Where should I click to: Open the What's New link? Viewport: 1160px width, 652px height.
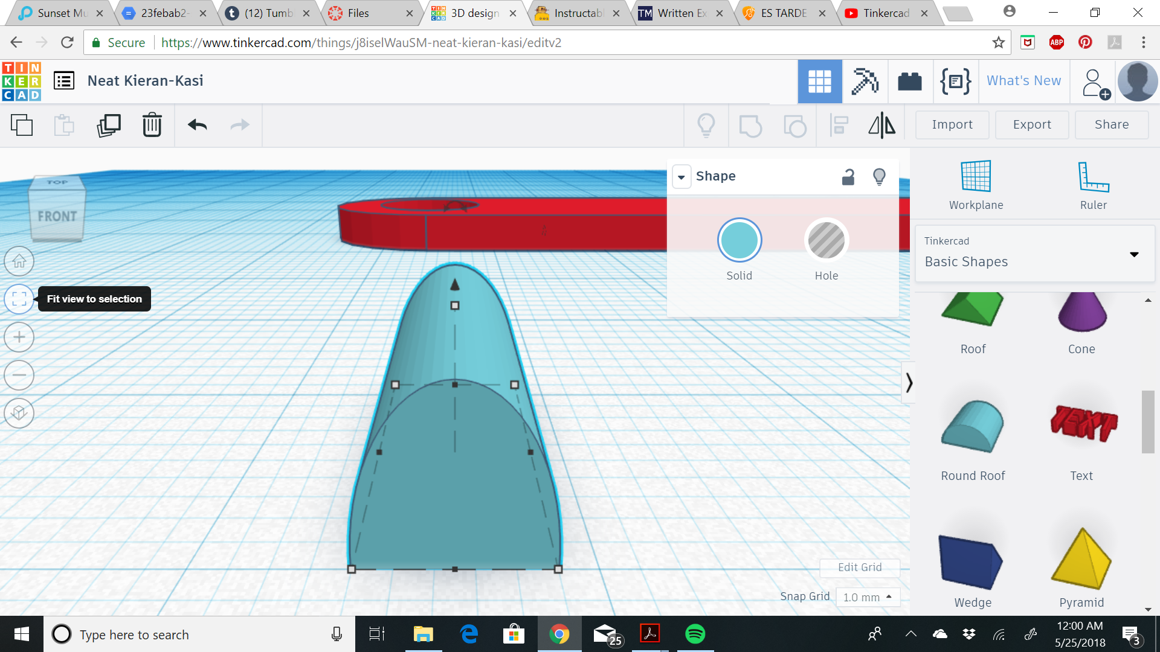[x=1023, y=81]
